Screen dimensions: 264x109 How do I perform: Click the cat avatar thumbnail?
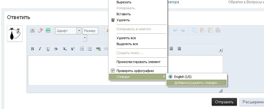click(15, 33)
